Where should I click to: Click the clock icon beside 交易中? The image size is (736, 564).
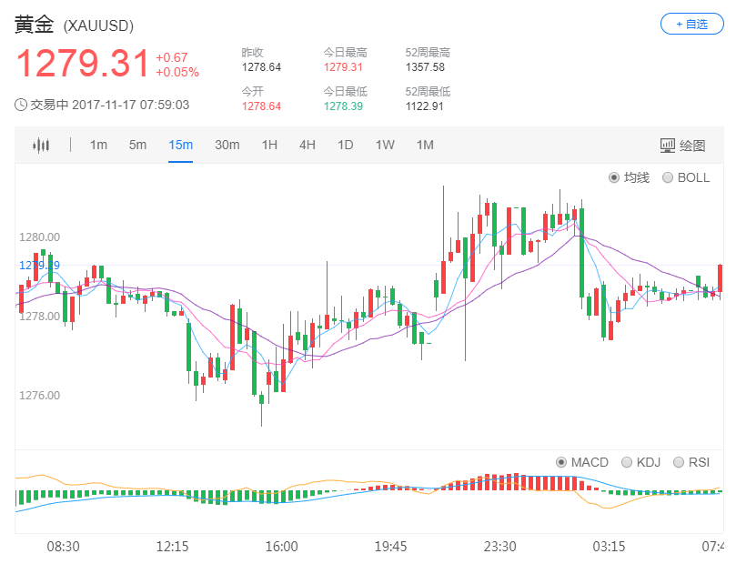[x=20, y=106]
